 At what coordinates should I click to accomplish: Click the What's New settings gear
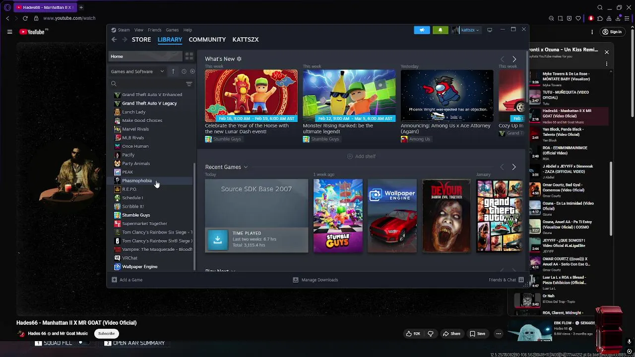point(239,59)
